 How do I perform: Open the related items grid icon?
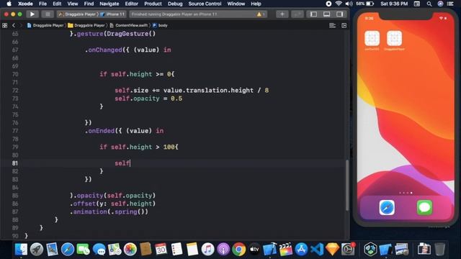coord(5,26)
